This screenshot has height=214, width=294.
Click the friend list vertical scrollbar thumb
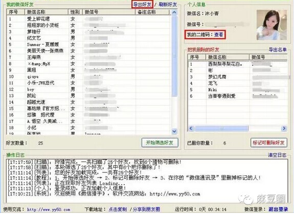pyautogui.click(x=175, y=56)
